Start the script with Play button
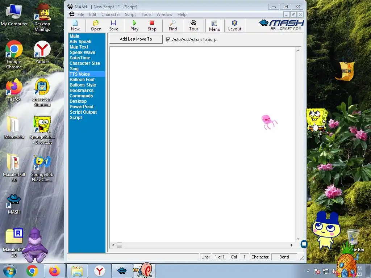Image resolution: width=371 pixels, height=278 pixels. click(134, 26)
